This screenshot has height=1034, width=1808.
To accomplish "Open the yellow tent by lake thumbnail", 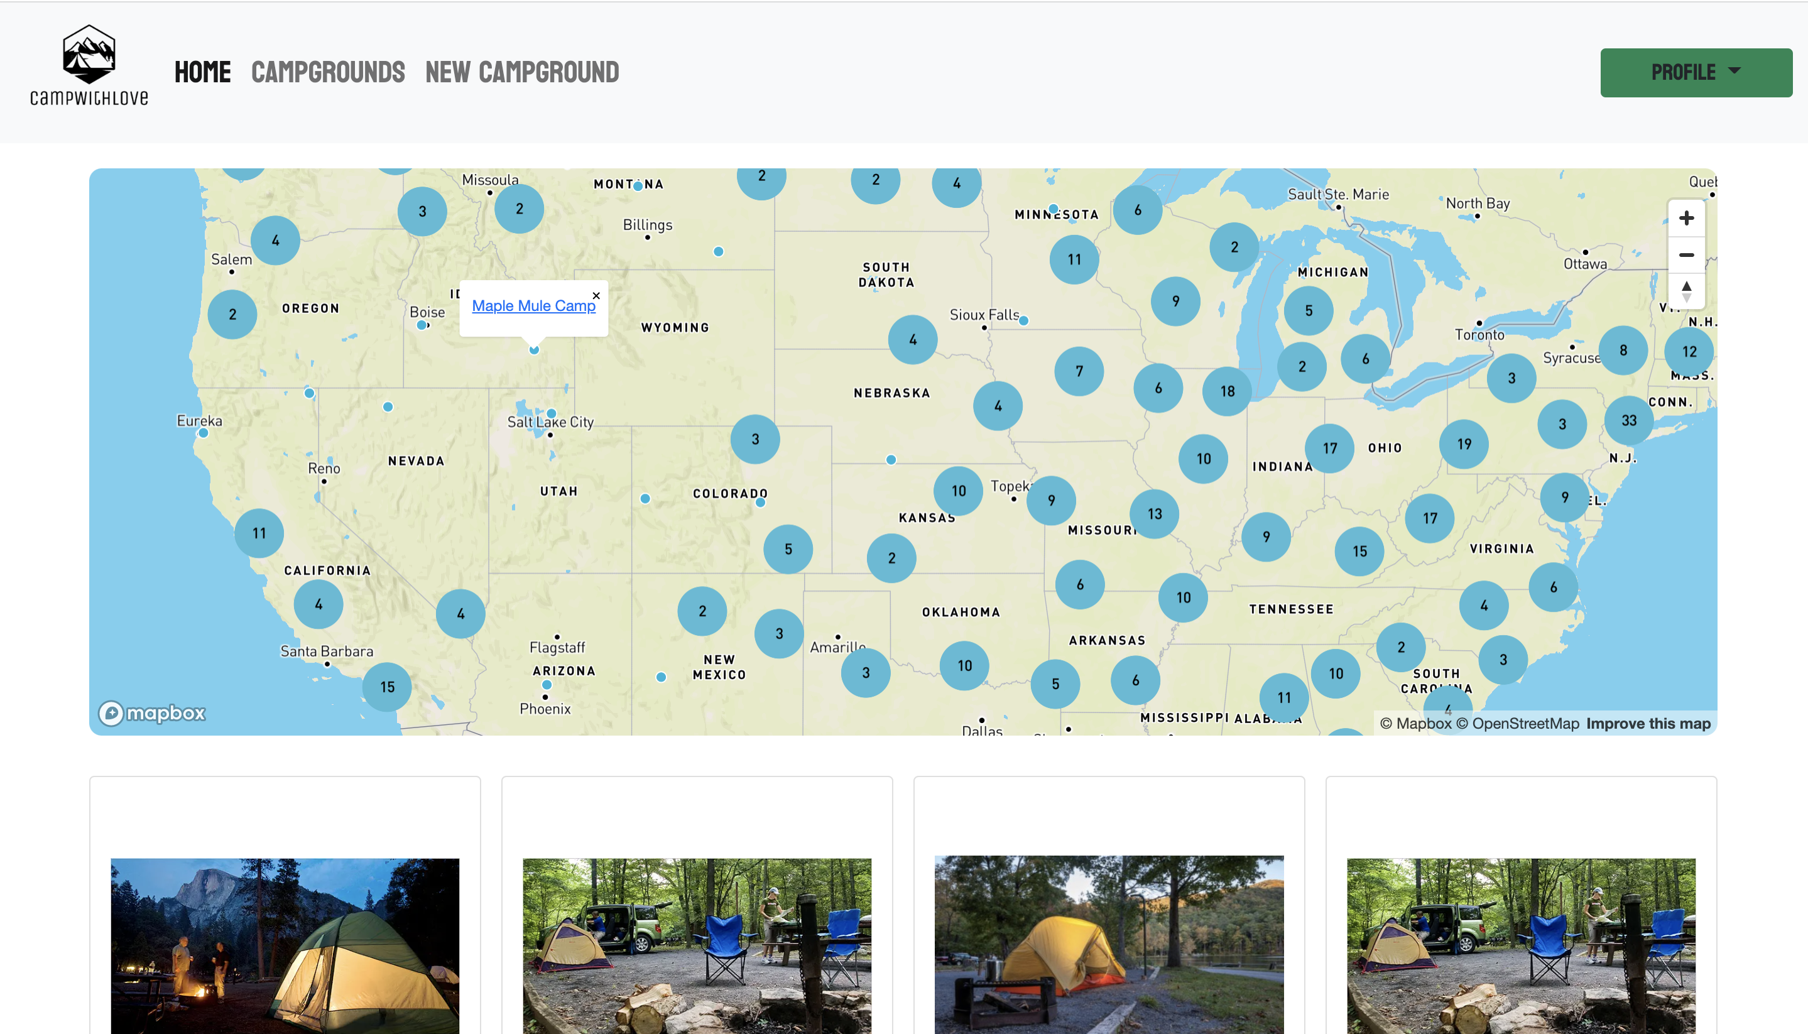I will click(x=1109, y=945).
